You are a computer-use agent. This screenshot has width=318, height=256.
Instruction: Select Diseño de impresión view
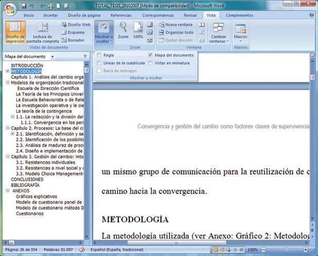(x=15, y=32)
